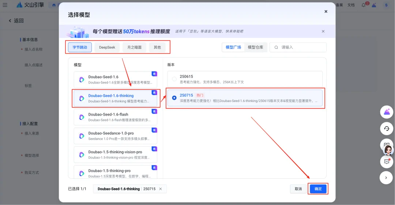Click the Volcano Engine logo

coord(30,5)
